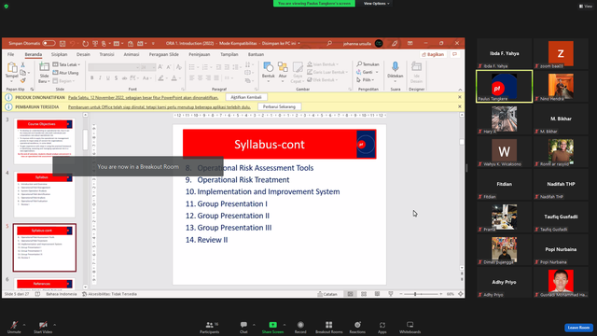Click the green encryption shield icon
The image size is (597, 336).
[x=7, y=7]
